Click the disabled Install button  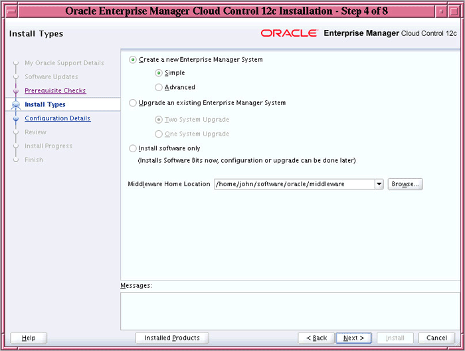[395, 338]
